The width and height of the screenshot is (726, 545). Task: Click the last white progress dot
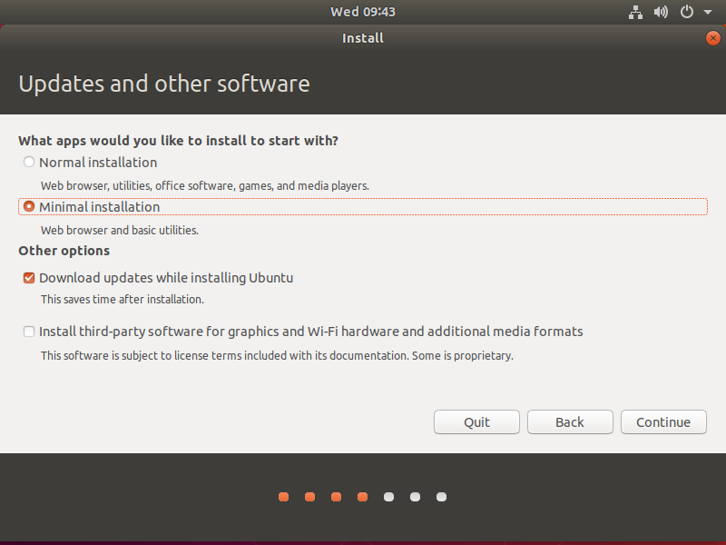point(442,497)
